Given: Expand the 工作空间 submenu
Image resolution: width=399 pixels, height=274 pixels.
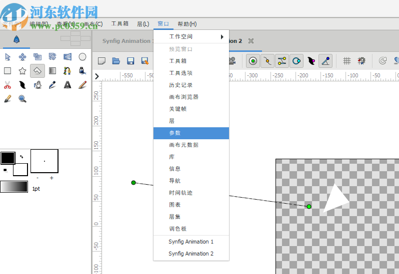Looking at the screenshot, I should pyautogui.click(x=191, y=37).
